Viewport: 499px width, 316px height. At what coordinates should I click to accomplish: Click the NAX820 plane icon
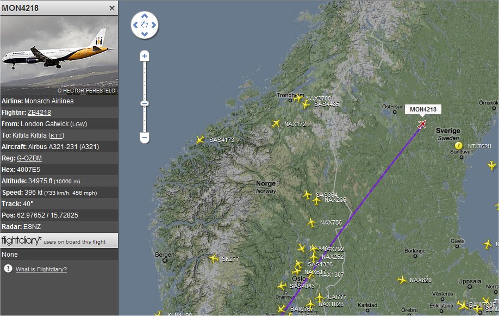[402, 280]
